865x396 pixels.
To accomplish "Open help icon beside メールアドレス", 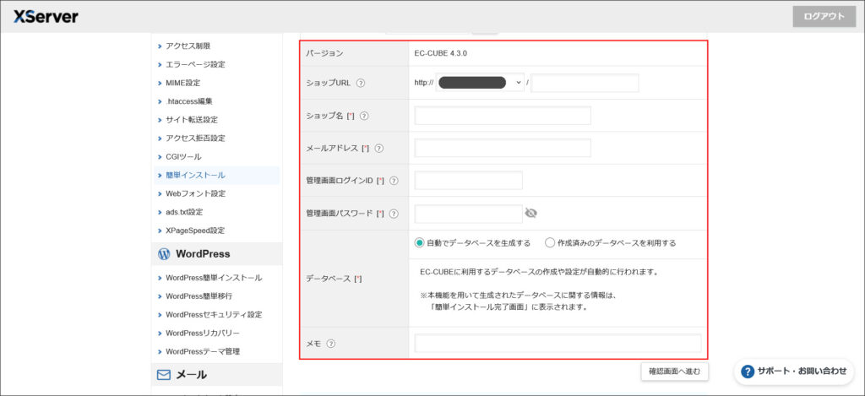I will pos(379,149).
